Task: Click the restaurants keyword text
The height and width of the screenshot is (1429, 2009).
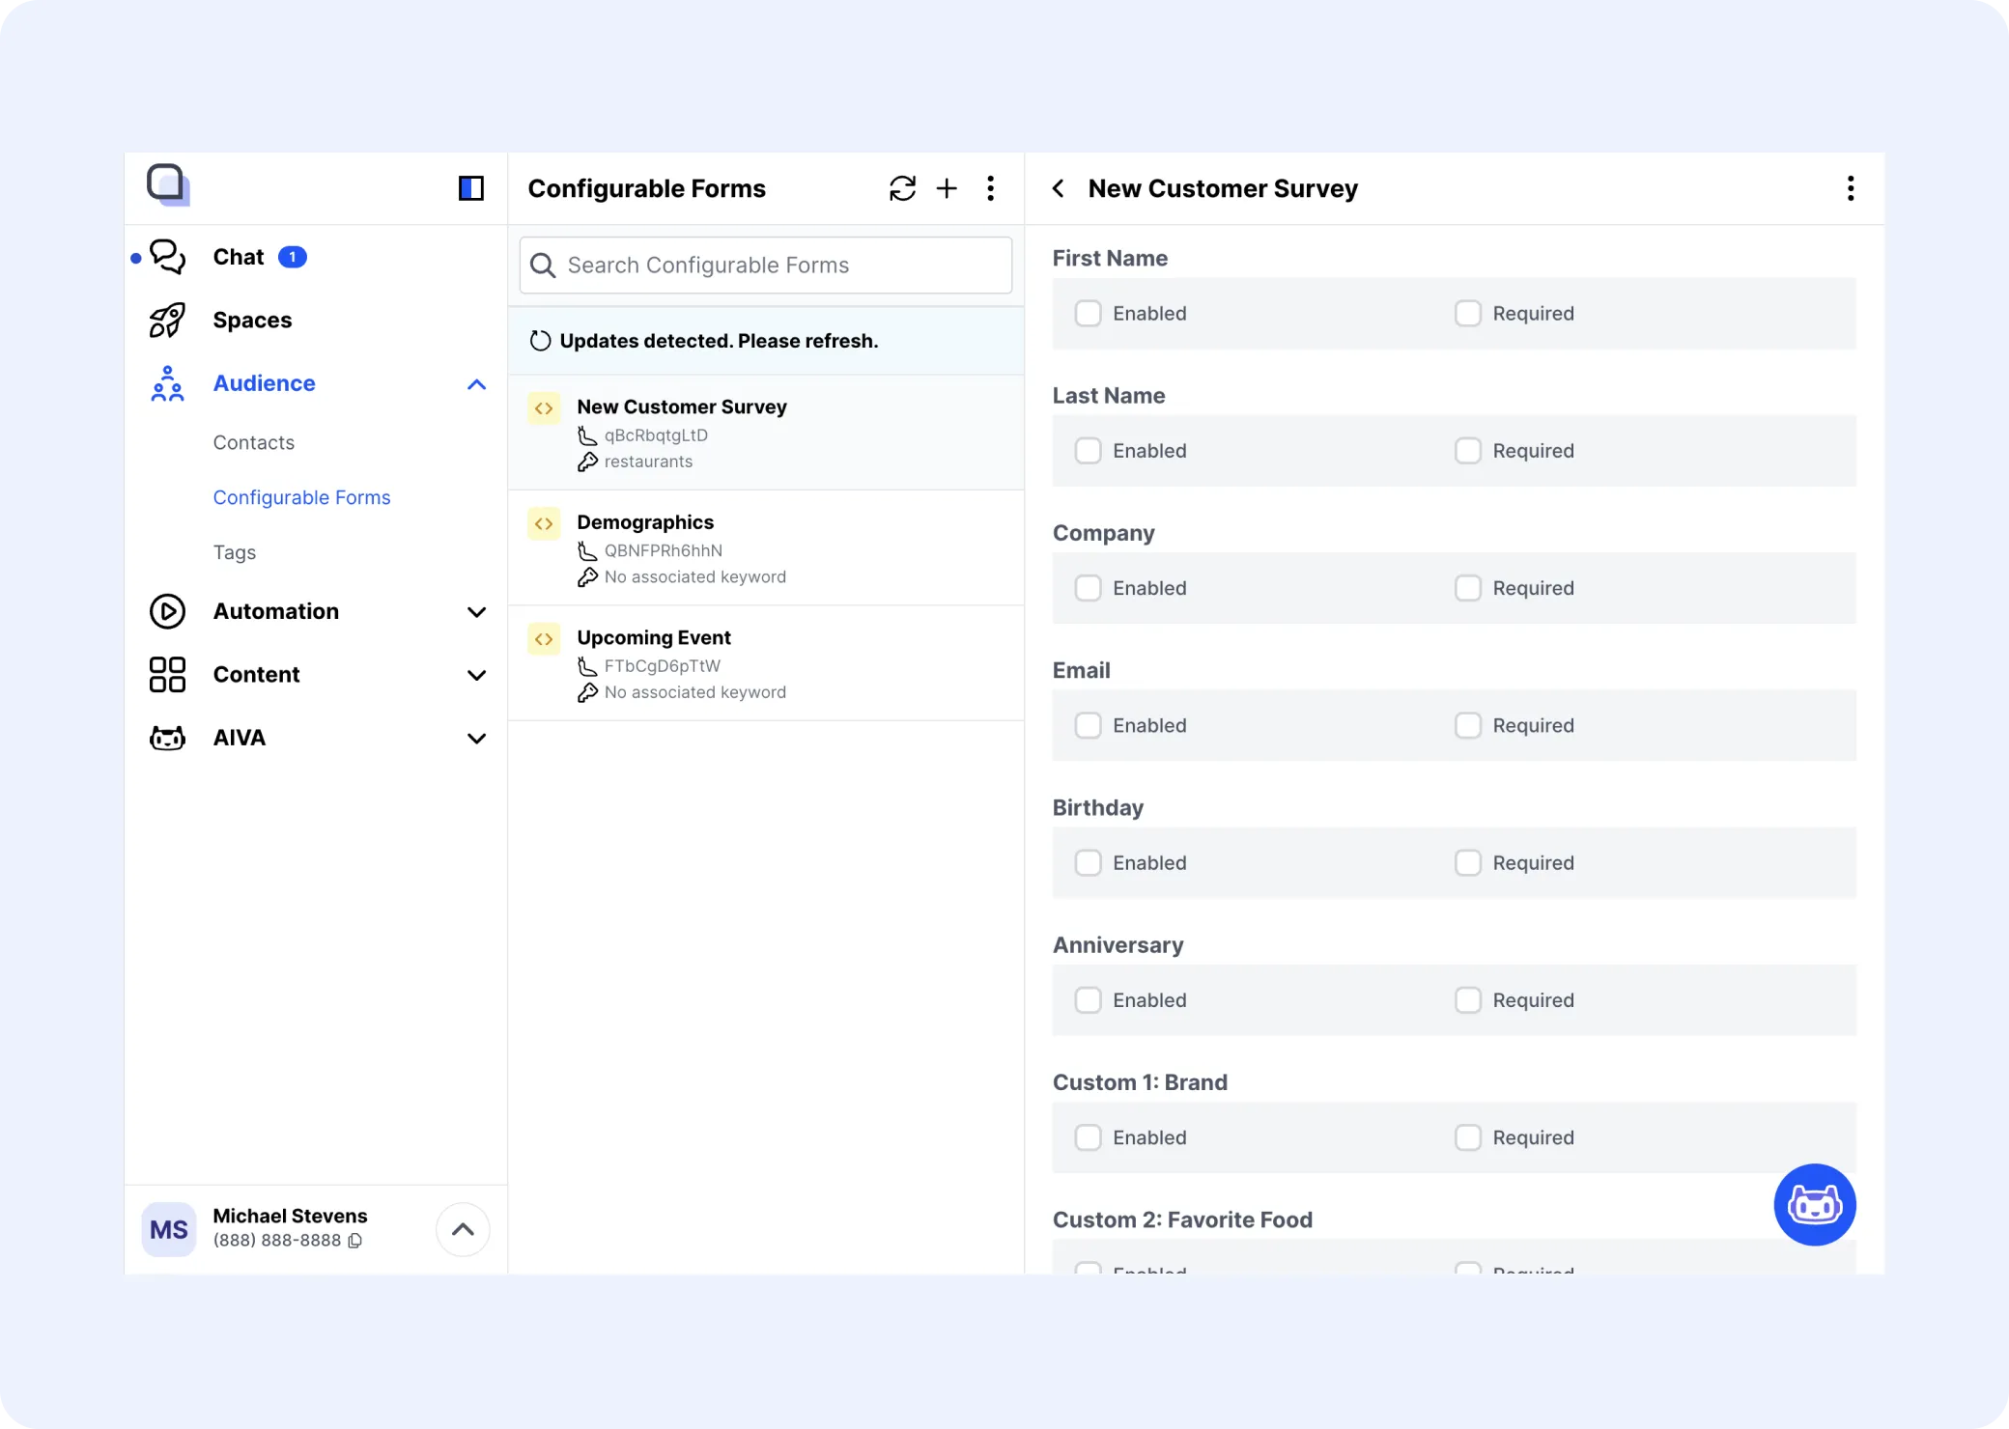Action: coord(648,462)
